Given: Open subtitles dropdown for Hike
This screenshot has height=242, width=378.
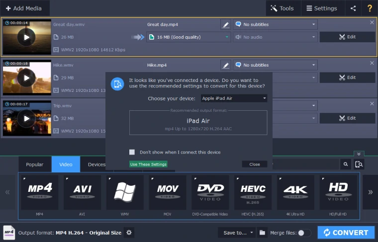Looking at the screenshot, I should click(x=275, y=65).
